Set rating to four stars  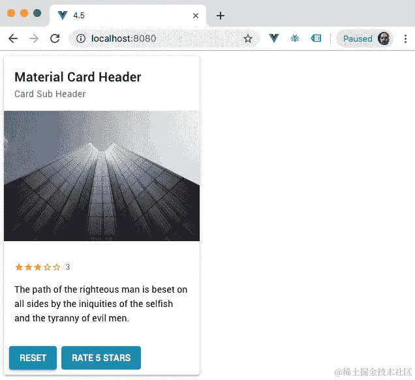tap(47, 267)
